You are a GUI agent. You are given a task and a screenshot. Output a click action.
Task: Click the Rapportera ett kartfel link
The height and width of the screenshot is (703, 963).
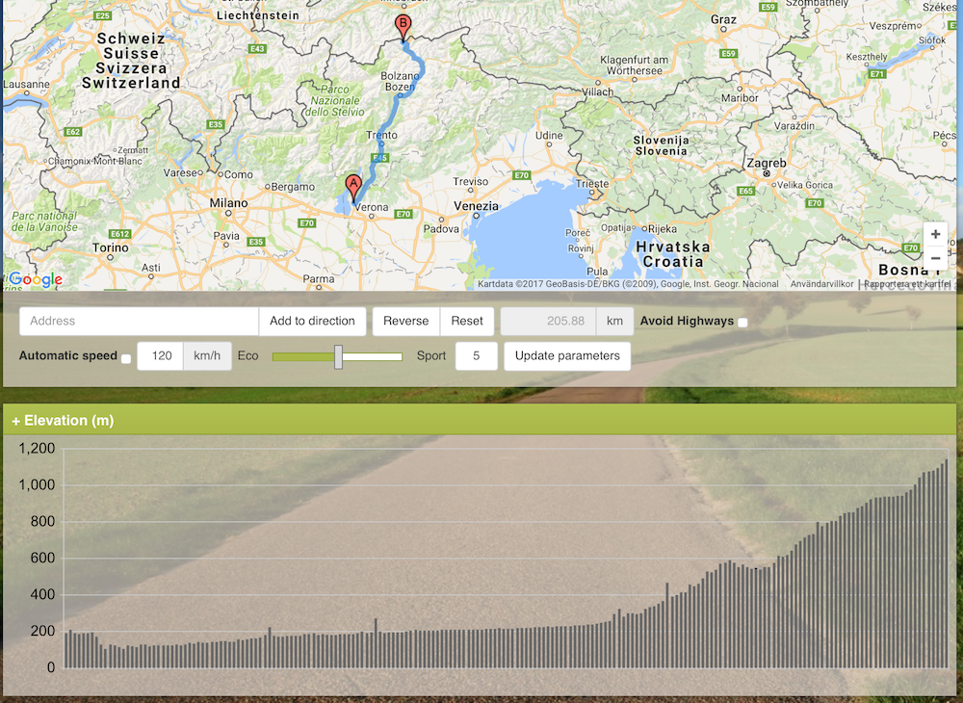pos(906,284)
